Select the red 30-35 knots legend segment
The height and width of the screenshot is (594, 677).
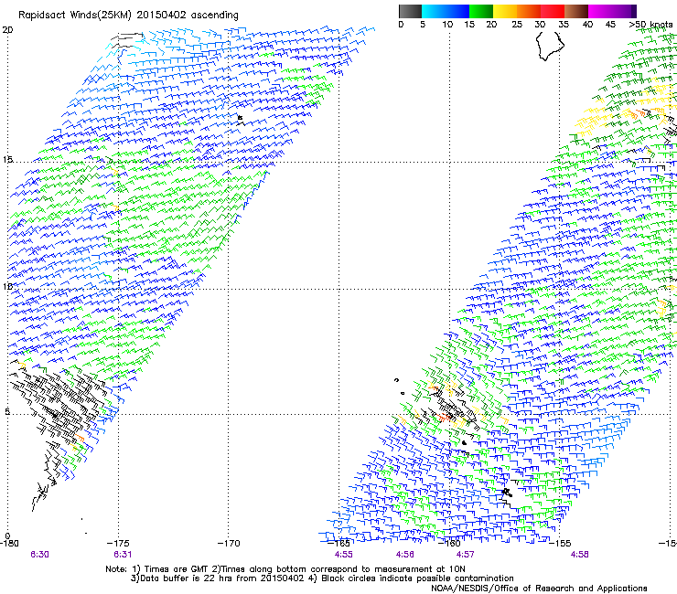(x=553, y=11)
